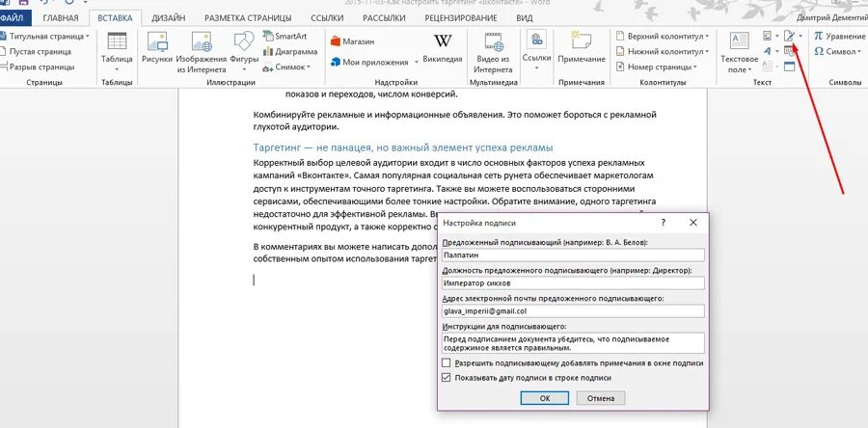Open the Википедия add-in
Image resolution: width=868 pixels, height=428 pixels.
point(443,47)
